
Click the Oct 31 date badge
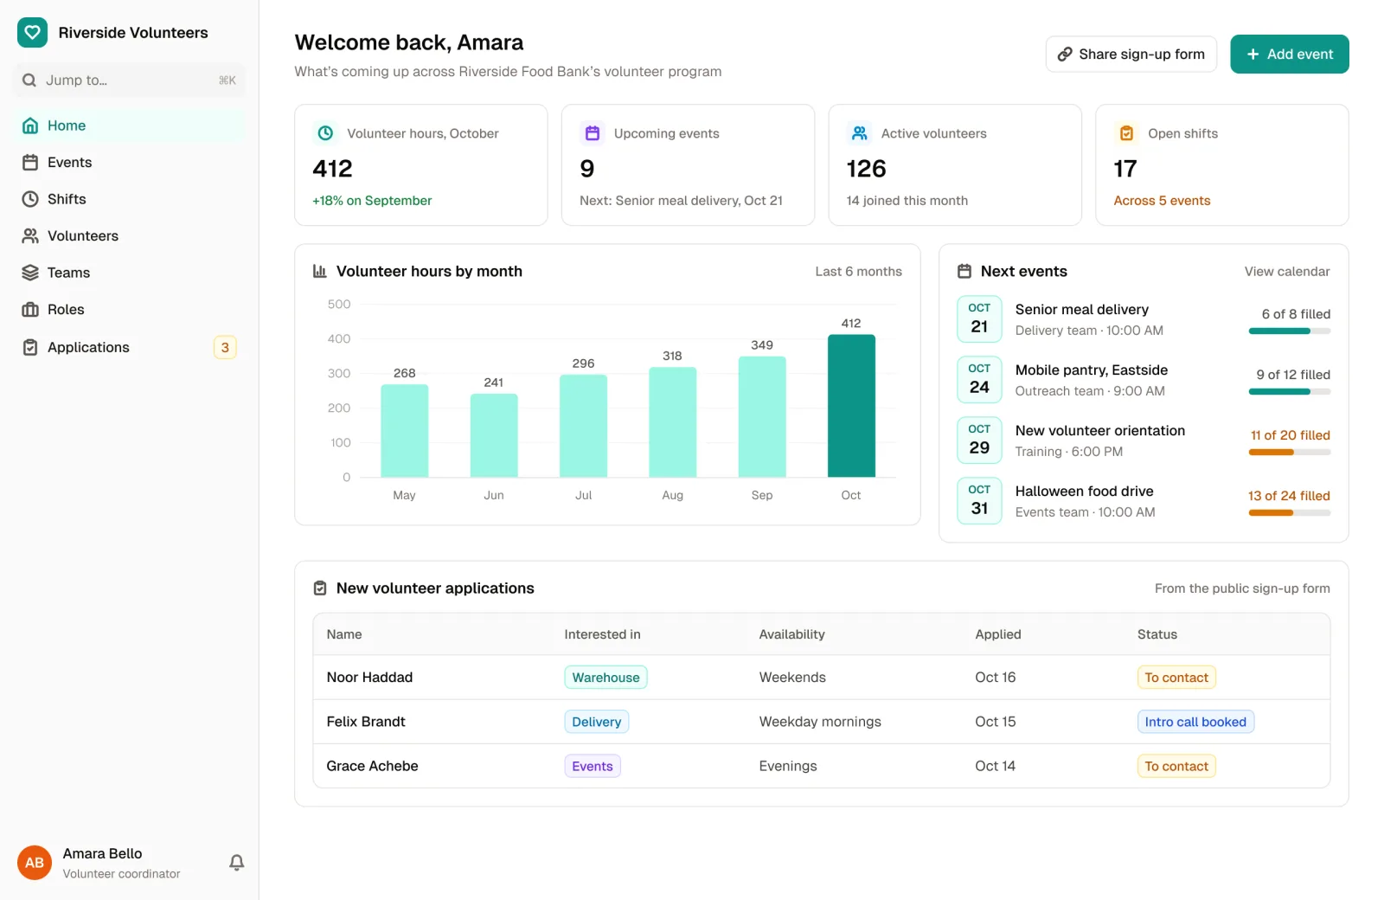(979, 500)
